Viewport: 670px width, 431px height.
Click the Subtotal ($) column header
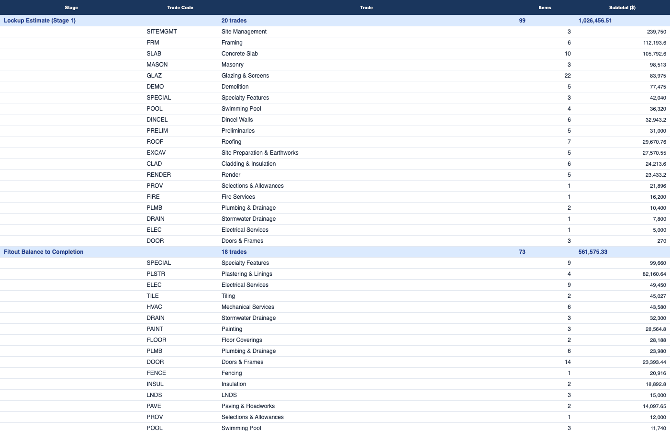pyautogui.click(x=622, y=8)
